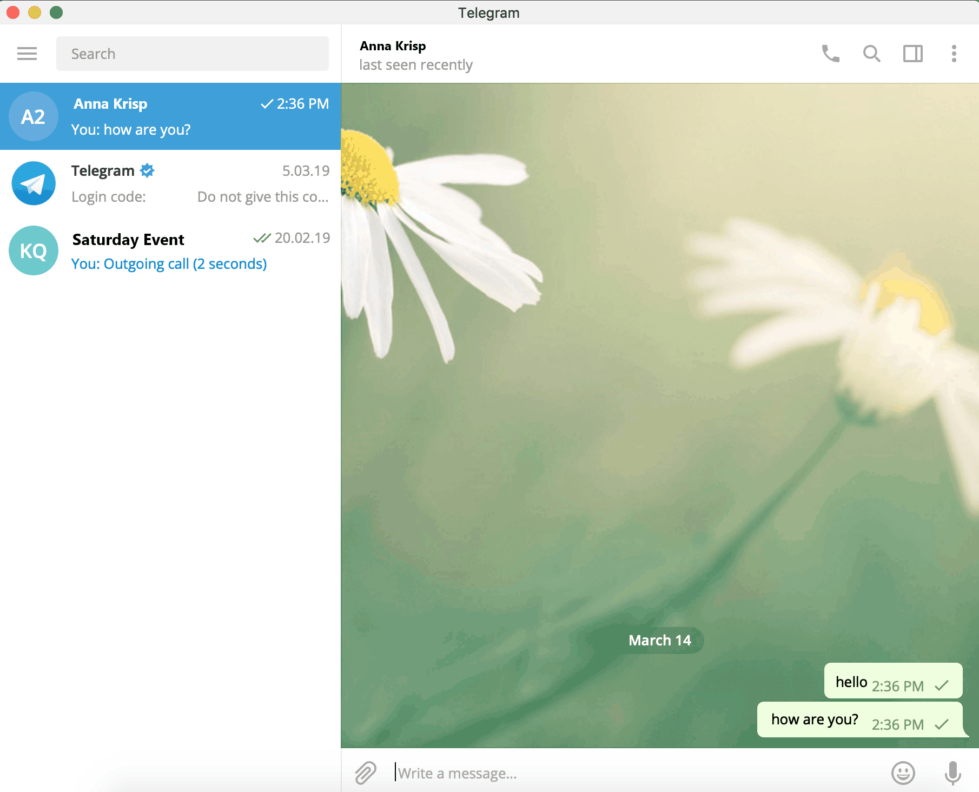The width and height of the screenshot is (979, 792).
Task: Open the three-dot more options menu
Action: pos(954,54)
